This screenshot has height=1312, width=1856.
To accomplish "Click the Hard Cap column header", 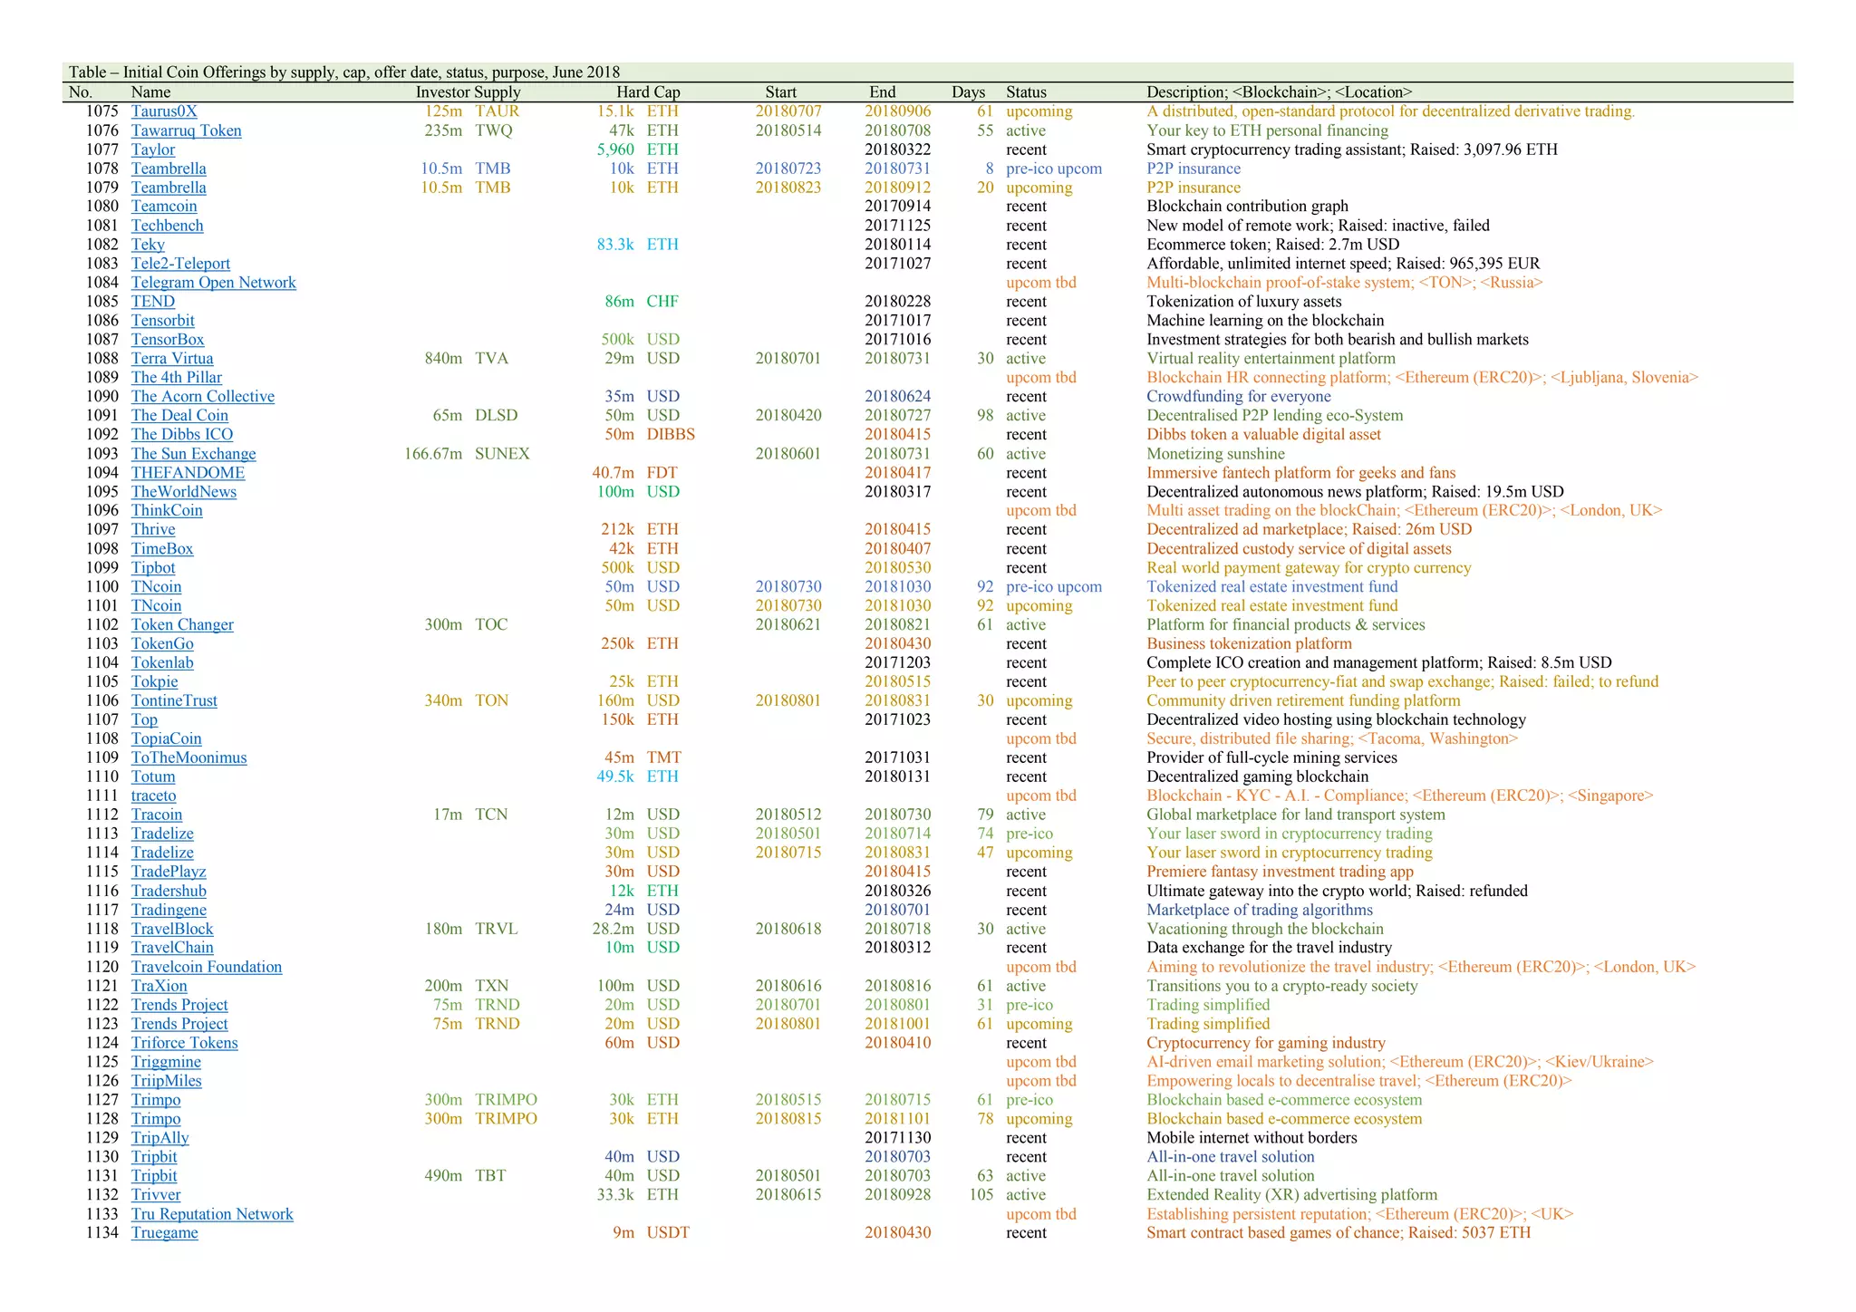I will [648, 92].
